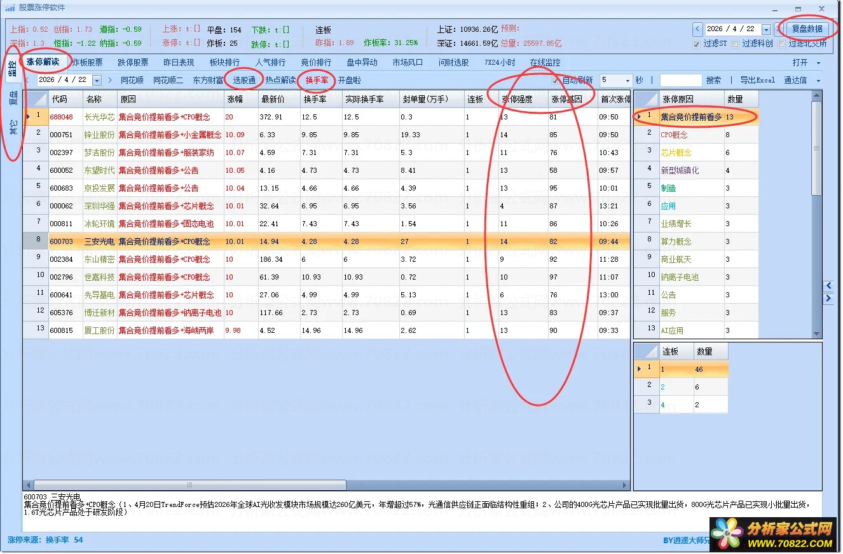Toggle the 过滤ST checkbox
This screenshot has height=554, width=843.
697,44
